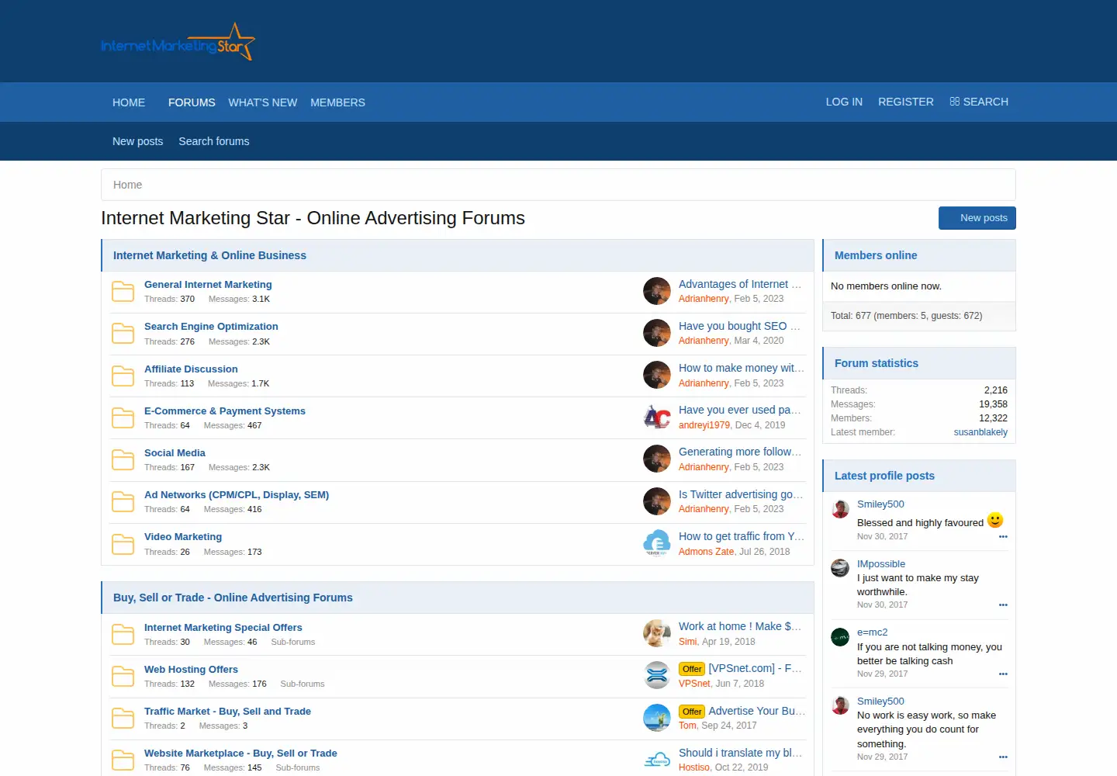The height and width of the screenshot is (776, 1117).
Task: Expand Sub-forums under Web Hosting Offers
Action: (303, 684)
